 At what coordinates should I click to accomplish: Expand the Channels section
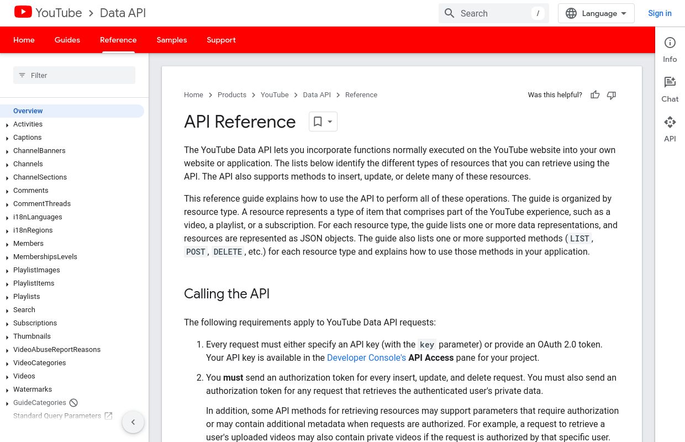pos(7,165)
